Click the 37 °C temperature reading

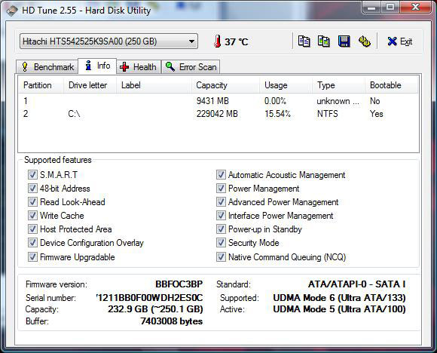tap(237, 41)
